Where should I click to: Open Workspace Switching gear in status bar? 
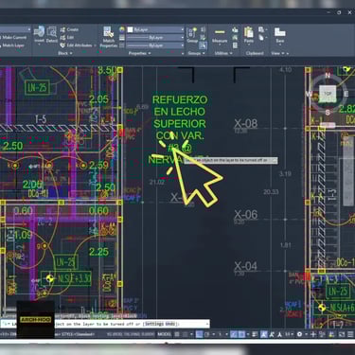pos(299,334)
